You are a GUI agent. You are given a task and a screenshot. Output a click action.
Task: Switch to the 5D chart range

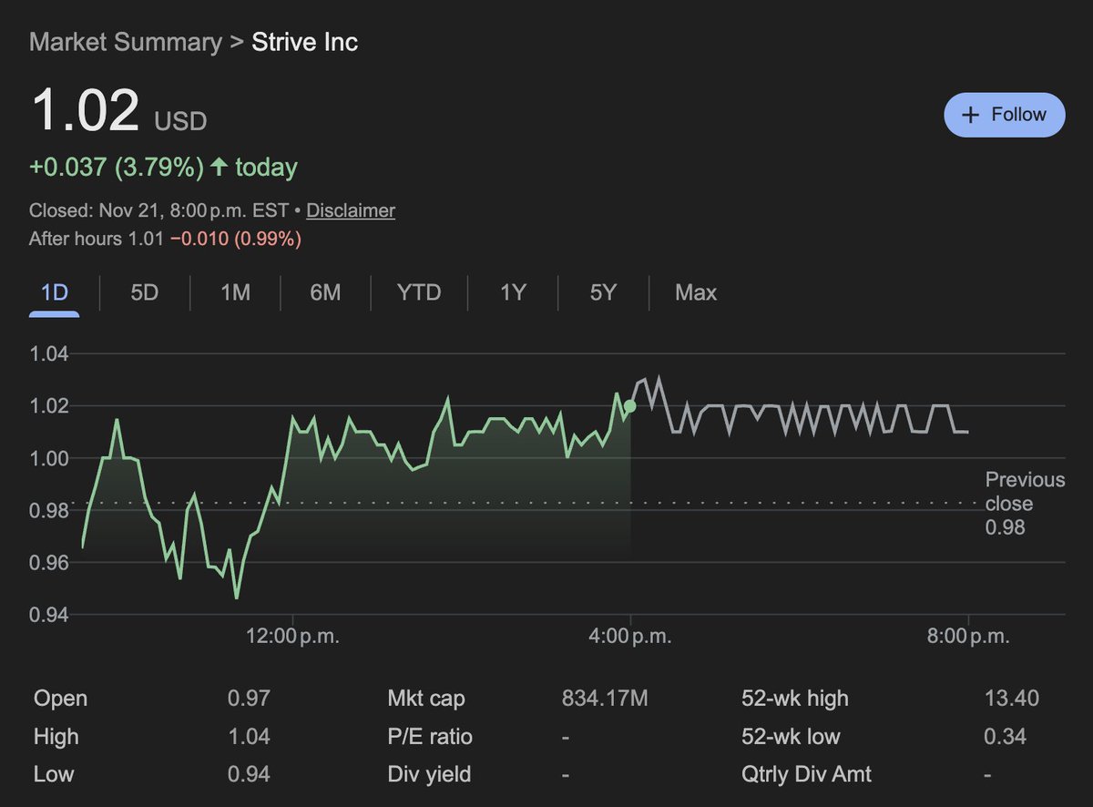[144, 292]
